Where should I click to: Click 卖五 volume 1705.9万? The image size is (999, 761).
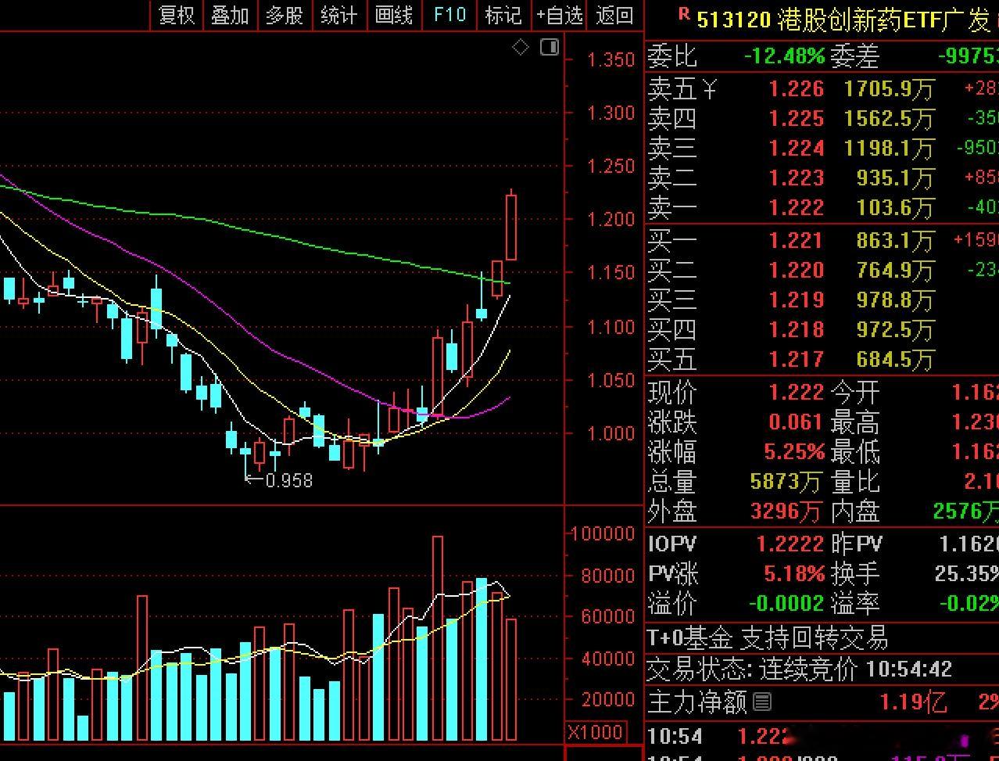890,89
